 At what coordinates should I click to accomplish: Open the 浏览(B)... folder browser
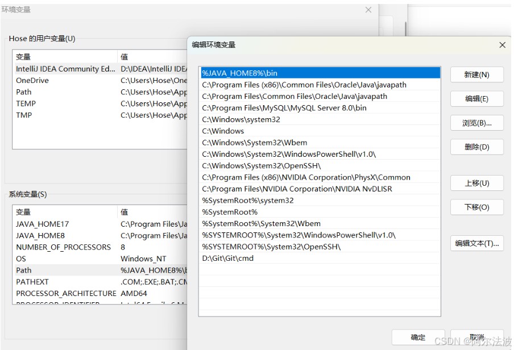[x=476, y=123]
